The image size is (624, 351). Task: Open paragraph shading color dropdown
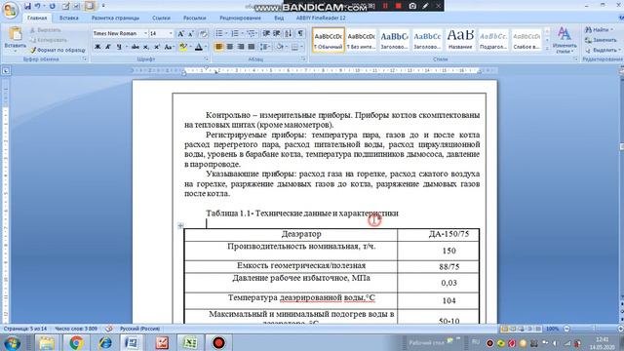pyautogui.click(x=286, y=47)
